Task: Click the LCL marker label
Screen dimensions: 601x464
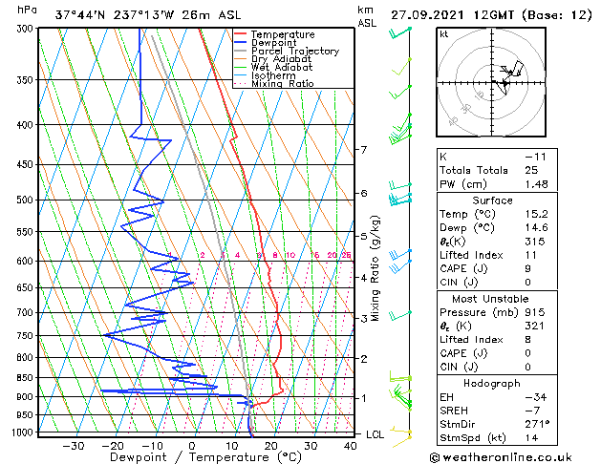Action: point(375,434)
